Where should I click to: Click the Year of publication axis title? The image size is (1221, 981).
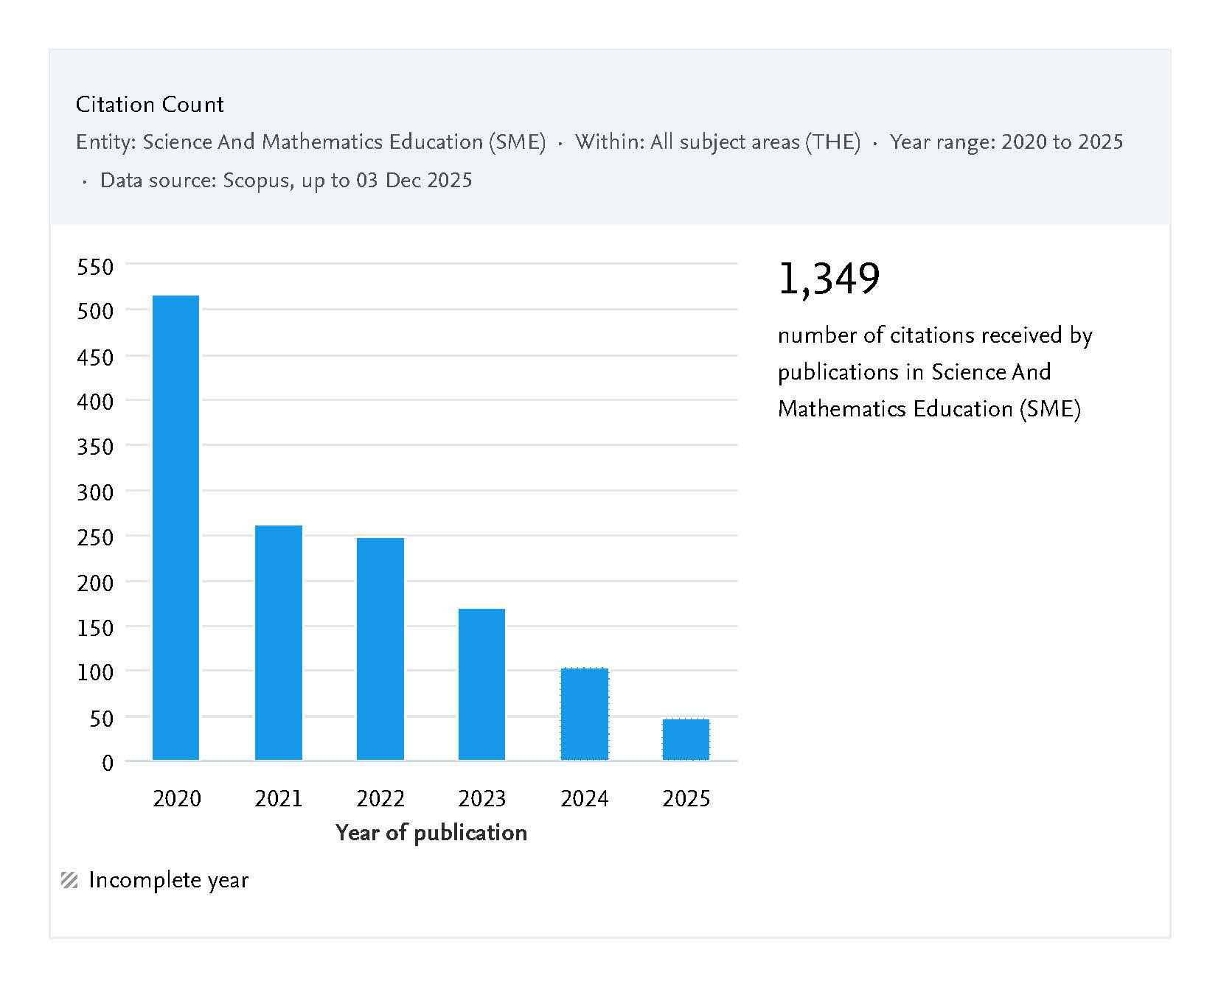click(431, 833)
